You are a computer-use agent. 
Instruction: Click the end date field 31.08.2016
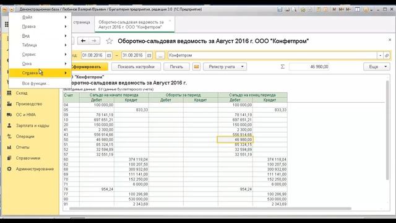coord(134,55)
